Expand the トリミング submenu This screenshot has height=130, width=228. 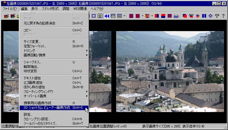point(54,50)
